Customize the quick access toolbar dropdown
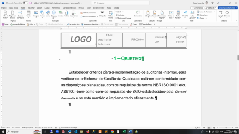The image size is (239, 134). pos(154,24)
